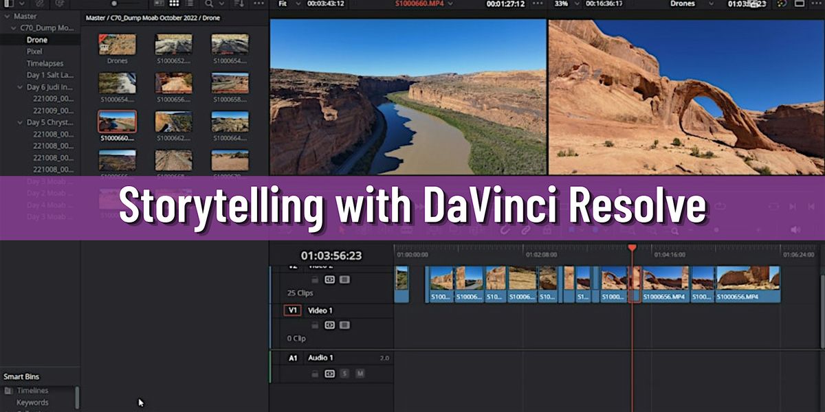The width and height of the screenshot is (825, 412).
Task: Open source viewer three-dot options menu
Action: point(538,3)
